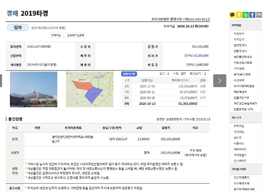Open 네이버지도 in sidebar
The width and height of the screenshot is (264, 192).
coord(240,149)
